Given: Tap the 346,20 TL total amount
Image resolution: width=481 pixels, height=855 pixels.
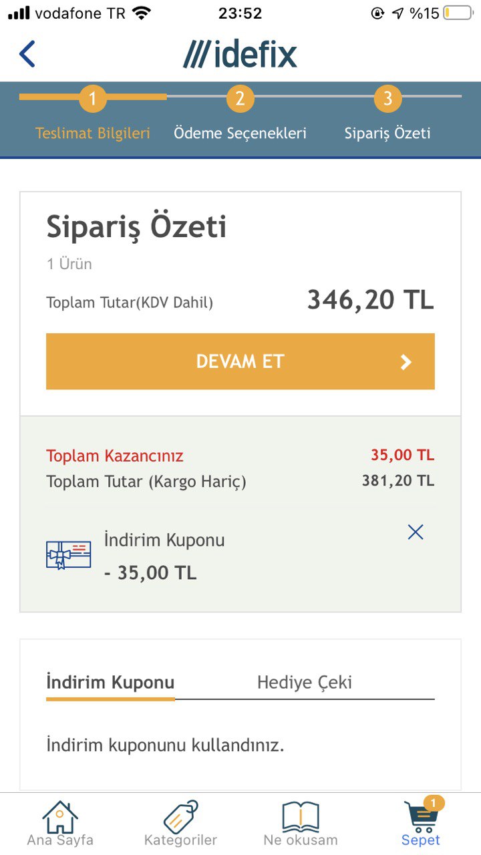Looking at the screenshot, I should 370,301.
